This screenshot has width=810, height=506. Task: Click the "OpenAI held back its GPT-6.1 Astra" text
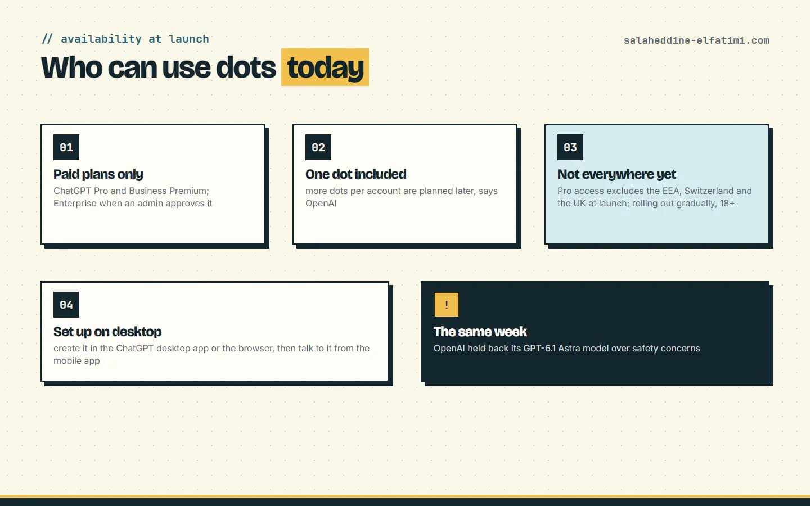pos(567,349)
